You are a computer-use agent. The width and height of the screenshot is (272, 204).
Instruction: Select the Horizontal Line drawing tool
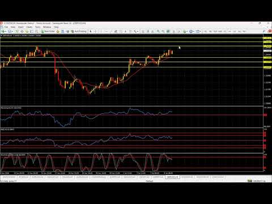[x=106, y=31]
